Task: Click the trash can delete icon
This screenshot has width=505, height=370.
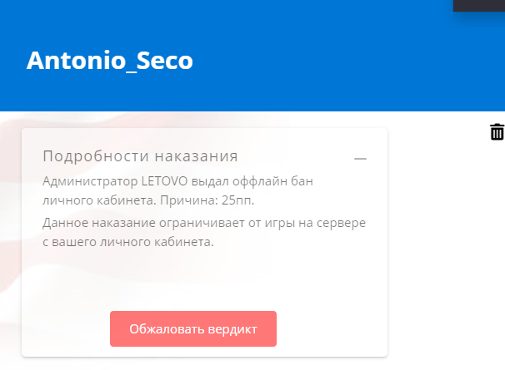Action: click(497, 131)
